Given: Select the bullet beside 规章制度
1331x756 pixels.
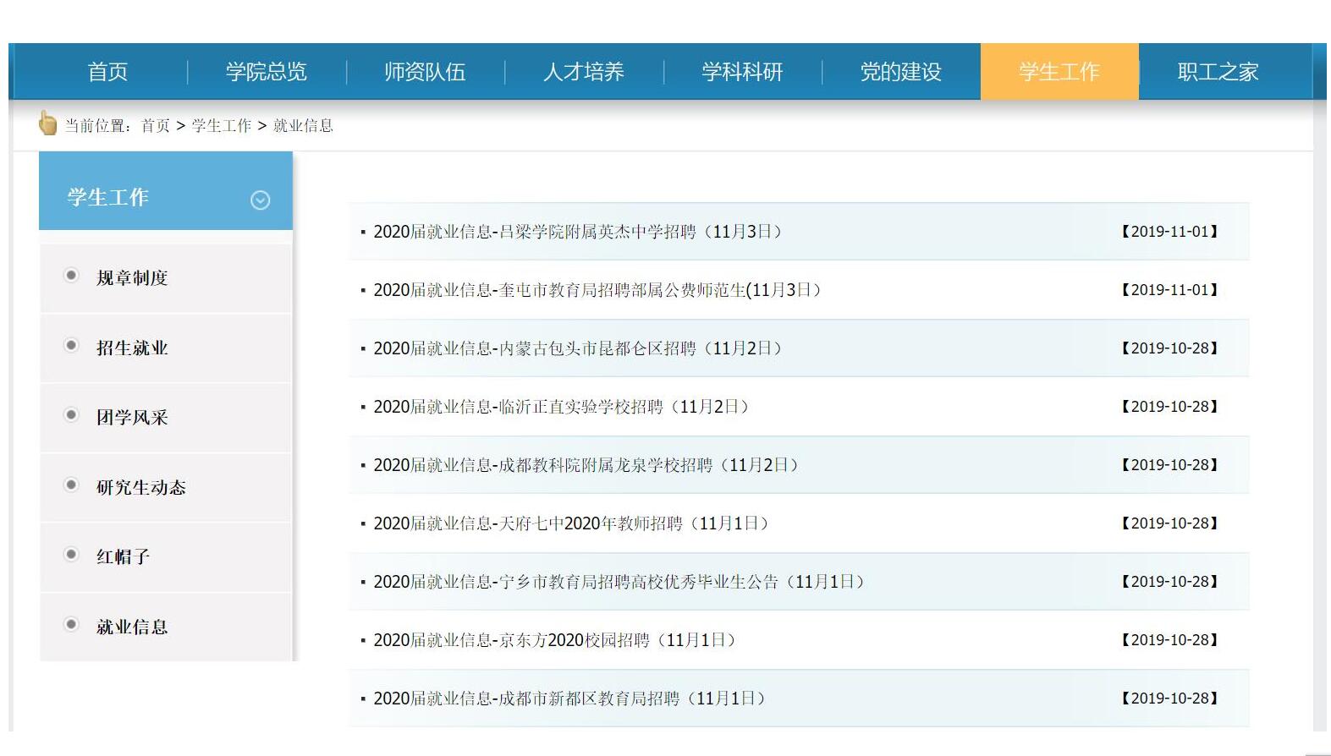Looking at the screenshot, I should [x=71, y=276].
